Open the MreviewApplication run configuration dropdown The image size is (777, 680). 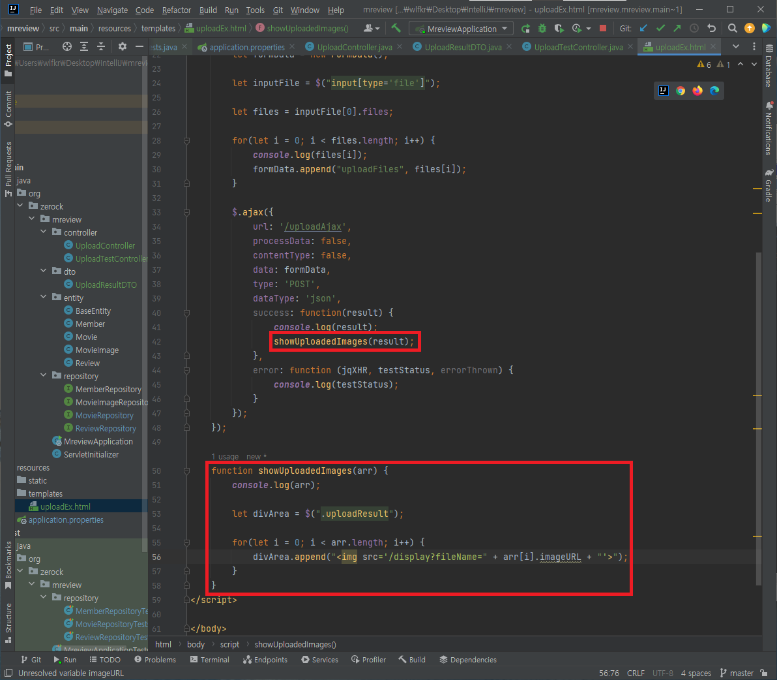[x=461, y=29]
